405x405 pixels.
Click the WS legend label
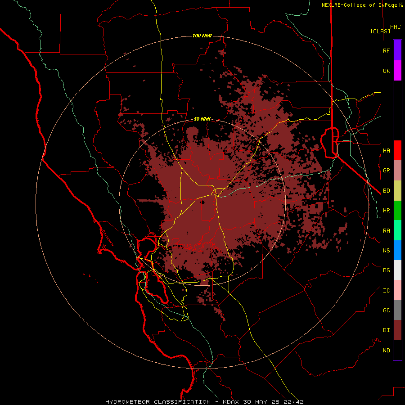(386, 250)
